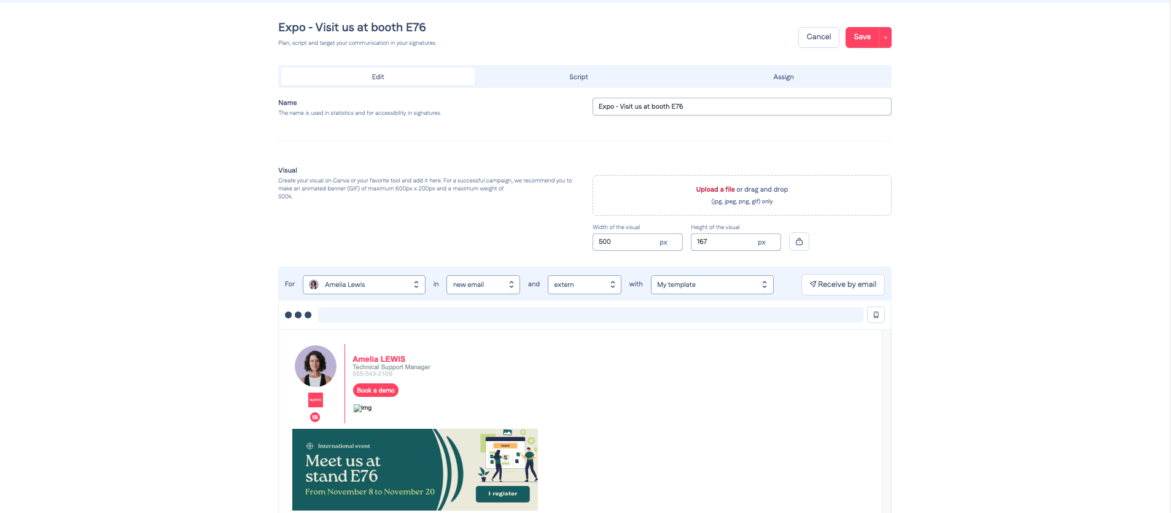Click the round contact card icon below the logo
The image size is (1171, 513).
315,417
